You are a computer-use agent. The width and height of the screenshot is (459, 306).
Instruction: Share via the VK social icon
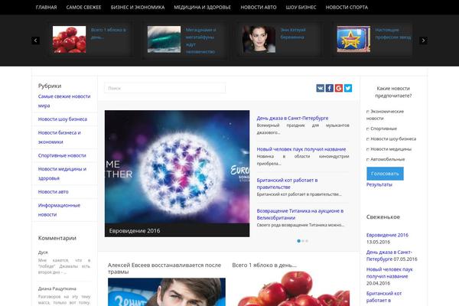pyautogui.click(x=321, y=88)
